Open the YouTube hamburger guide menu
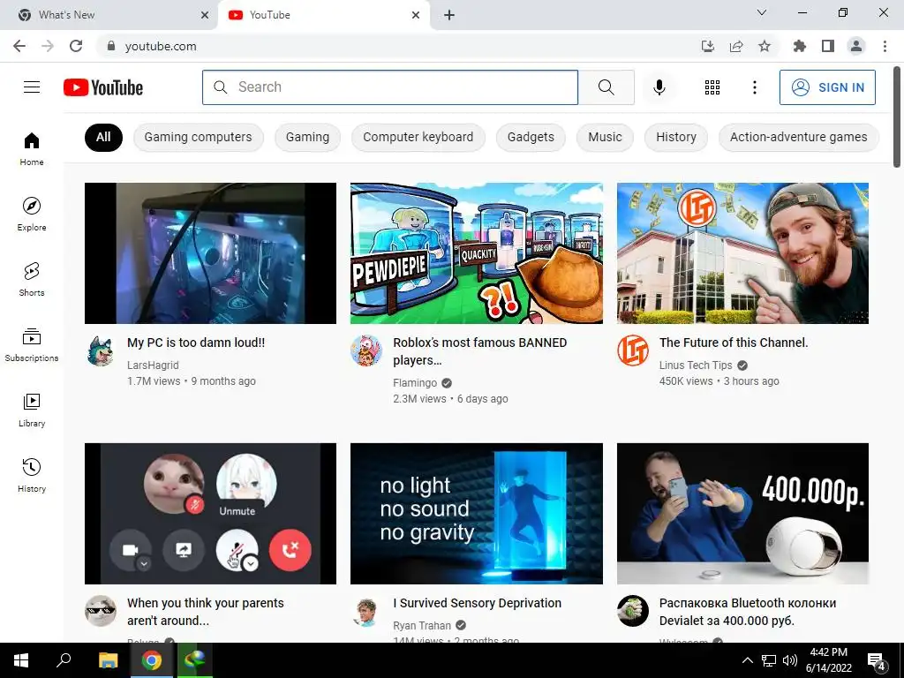The width and height of the screenshot is (904, 678). point(32,87)
